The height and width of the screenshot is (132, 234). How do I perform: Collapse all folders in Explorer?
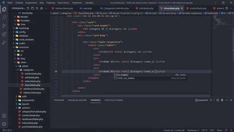[41, 8]
